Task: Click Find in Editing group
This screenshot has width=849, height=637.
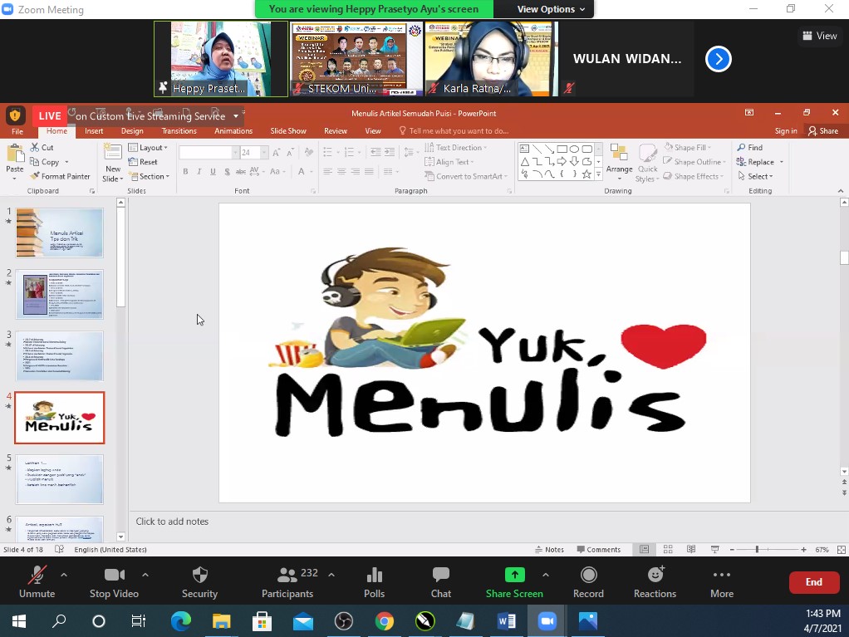Action: 750,147
